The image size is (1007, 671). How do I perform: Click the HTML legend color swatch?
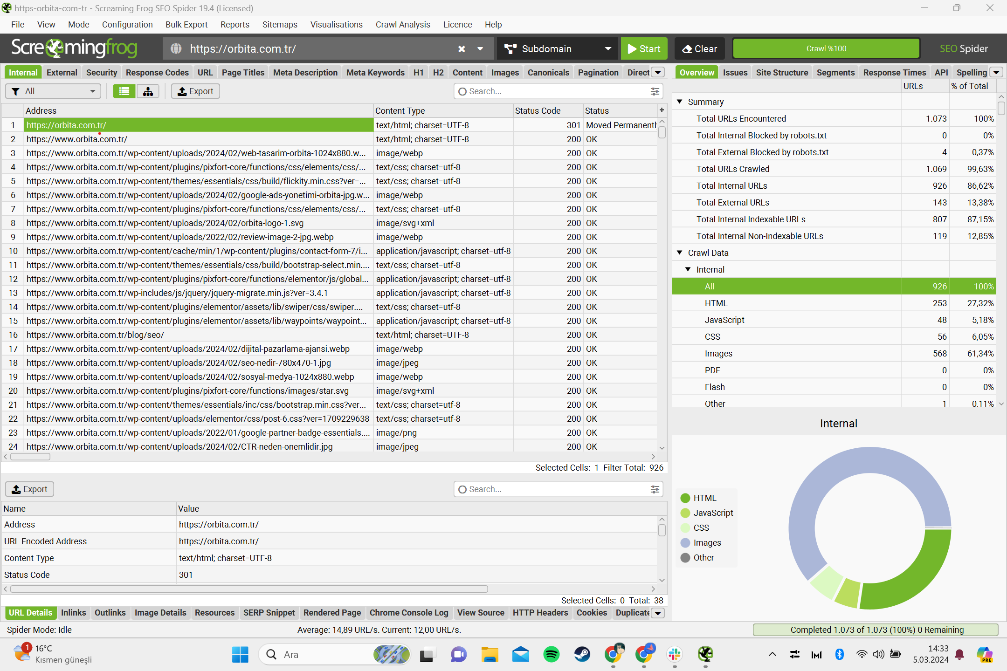(685, 498)
